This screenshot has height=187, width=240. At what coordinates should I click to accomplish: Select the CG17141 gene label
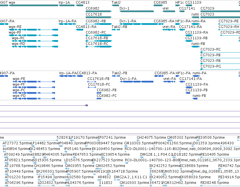[187, 8]
